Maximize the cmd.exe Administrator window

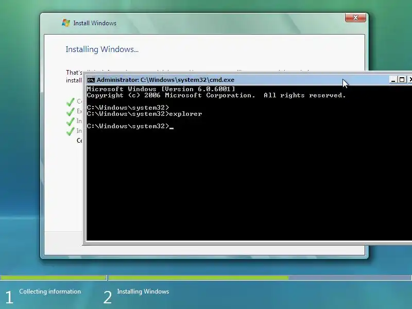402,80
